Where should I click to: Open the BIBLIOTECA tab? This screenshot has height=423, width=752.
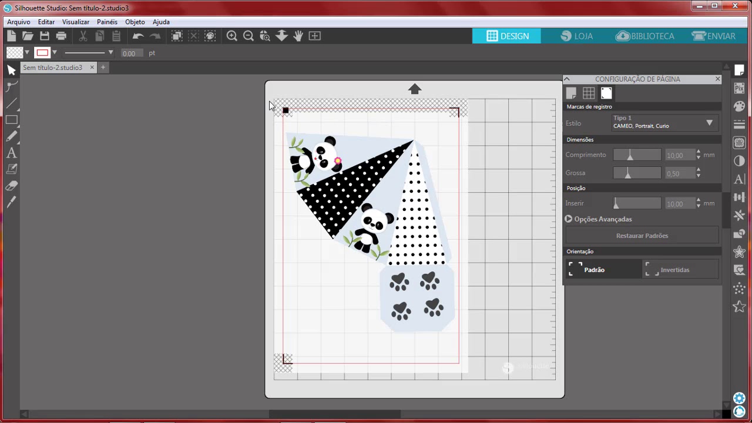tap(645, 36)
